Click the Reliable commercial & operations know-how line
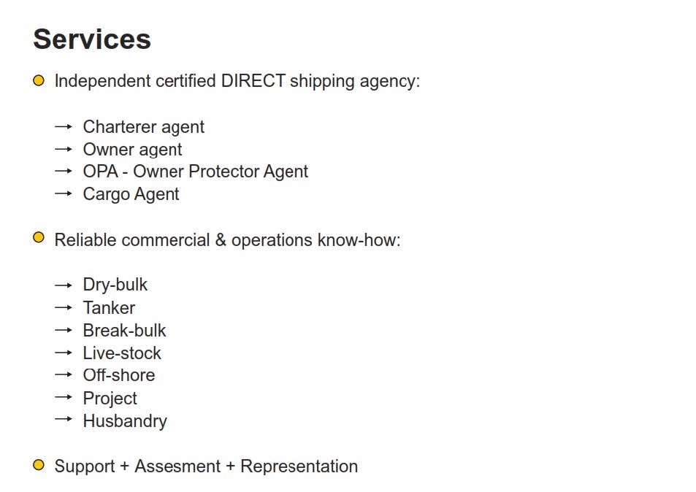696x492 pixels. [227, 240]
